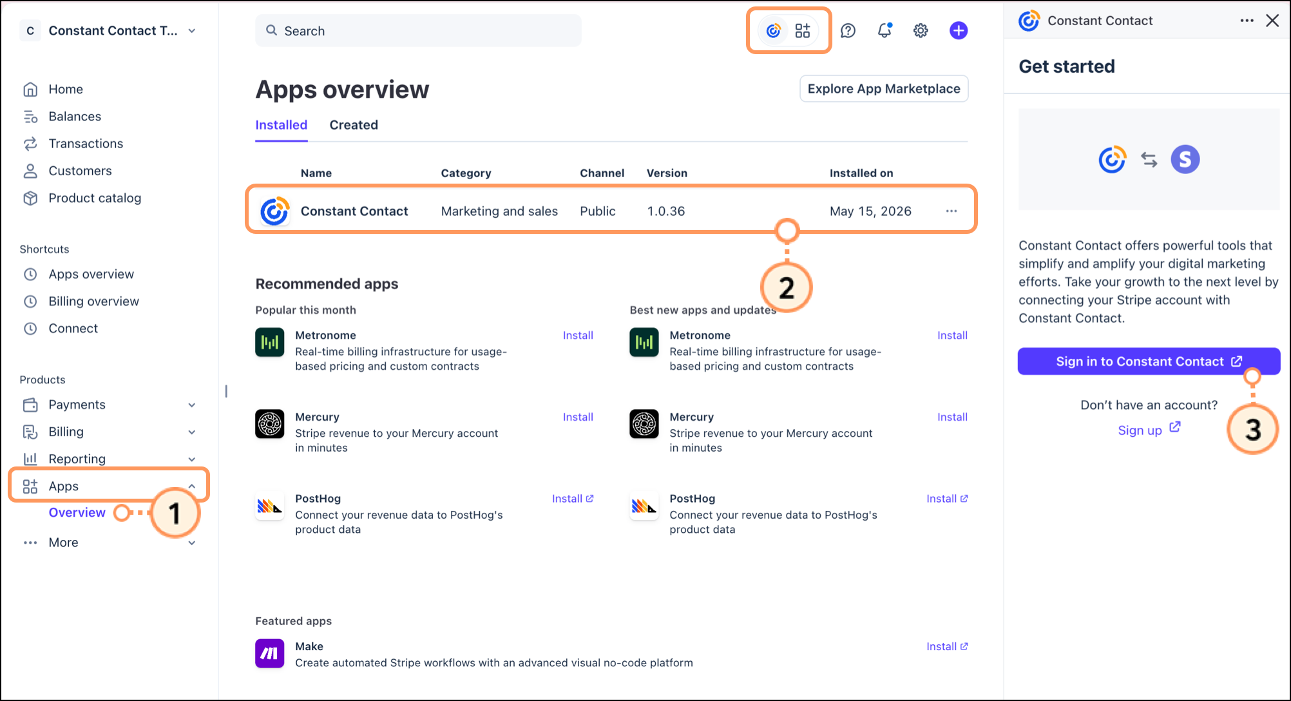Open the Constant Contact row options ellipsis

tap(952, 211)
